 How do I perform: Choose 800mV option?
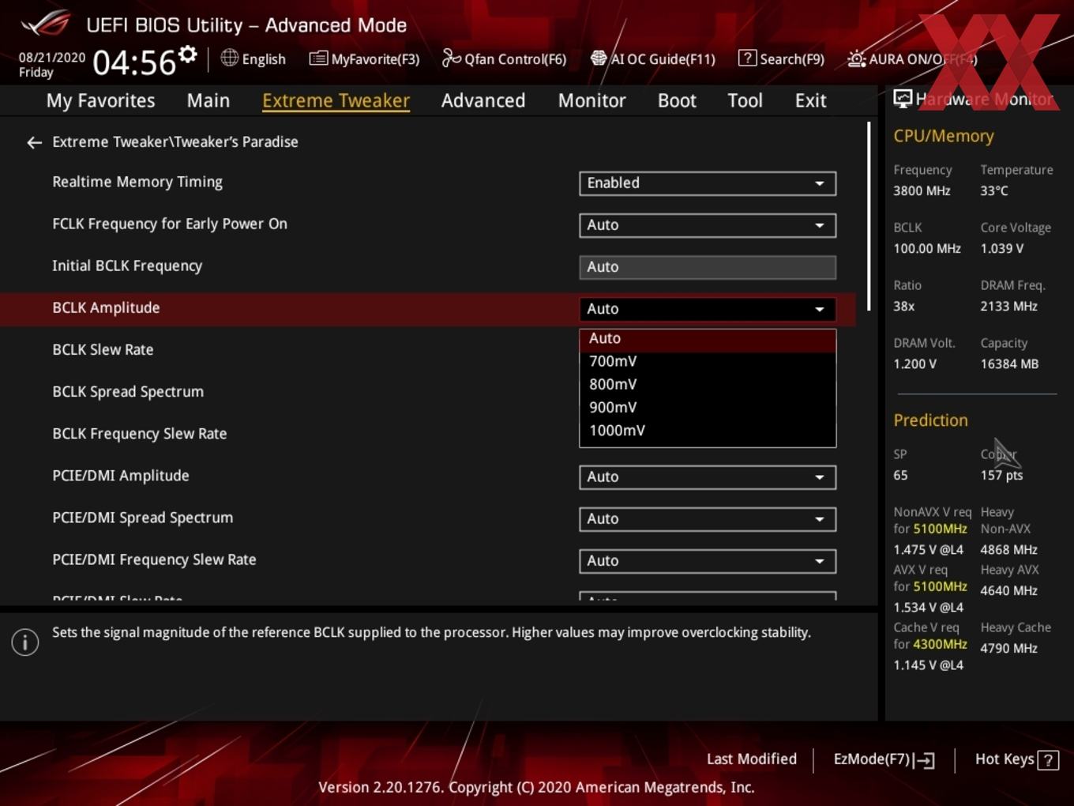[x=708, y=384]
